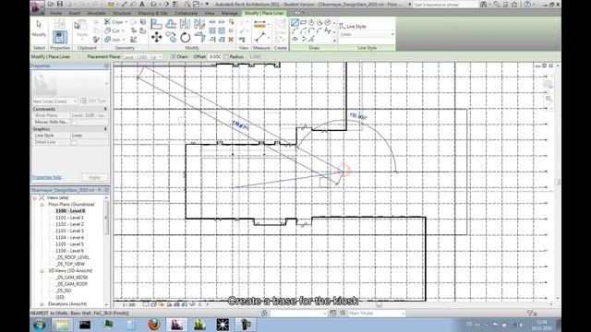Select the Rotate tool icon
The width and height of the screenshot is (591, 332).
185,37
